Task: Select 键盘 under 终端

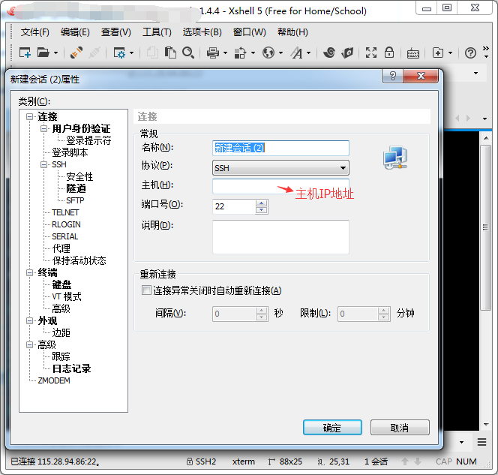Action: pyautogui.click(x=61, y=284)
